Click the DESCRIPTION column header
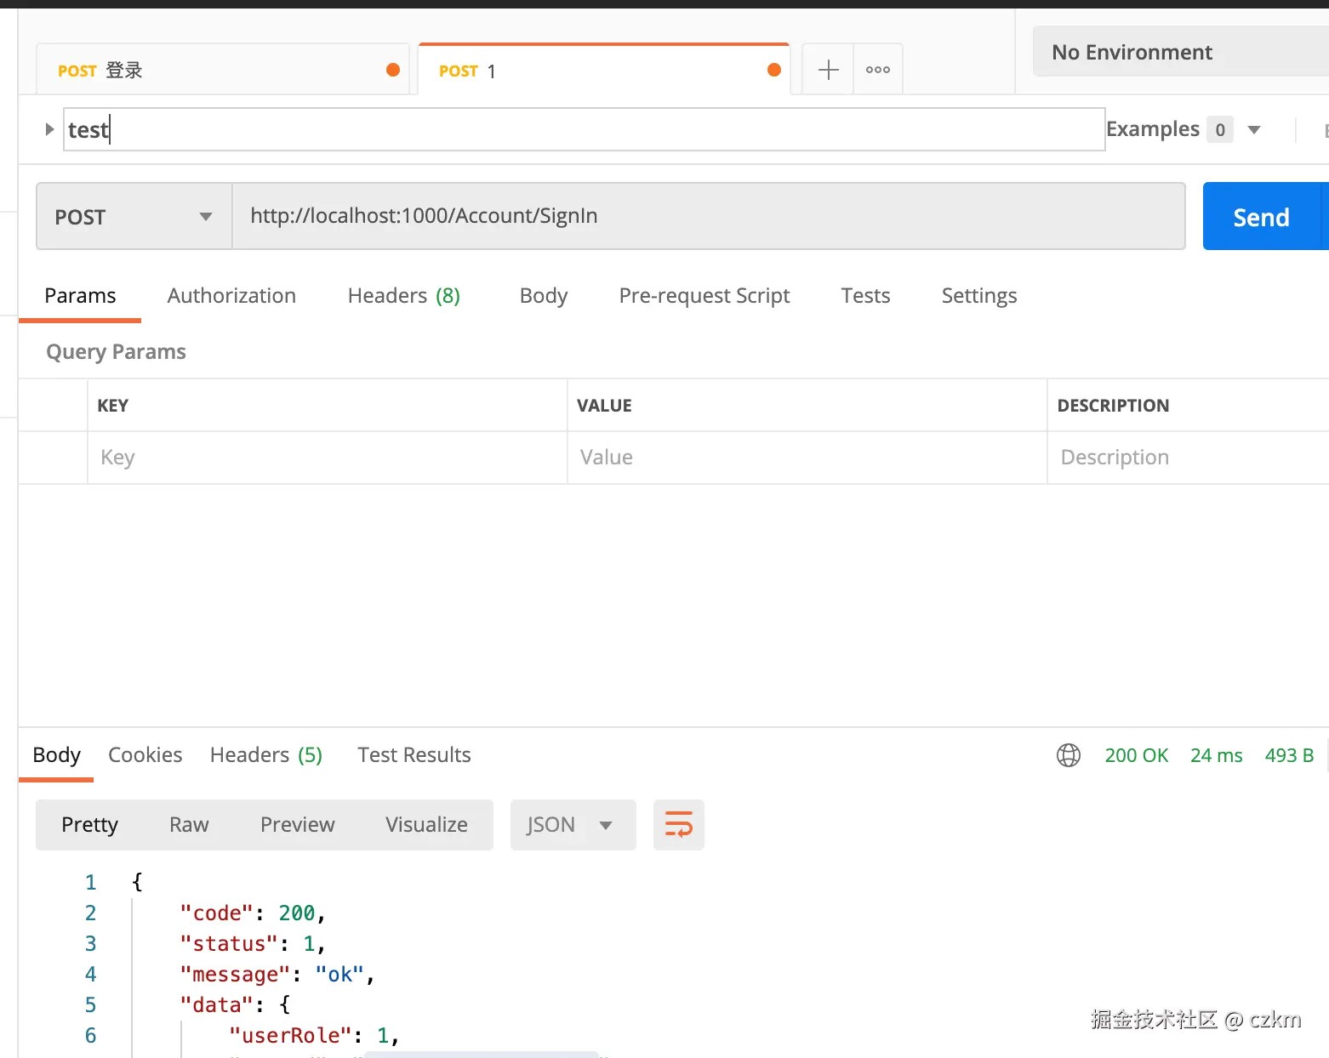This screenshot has width=1329, height=1058. click(1113, 406)
